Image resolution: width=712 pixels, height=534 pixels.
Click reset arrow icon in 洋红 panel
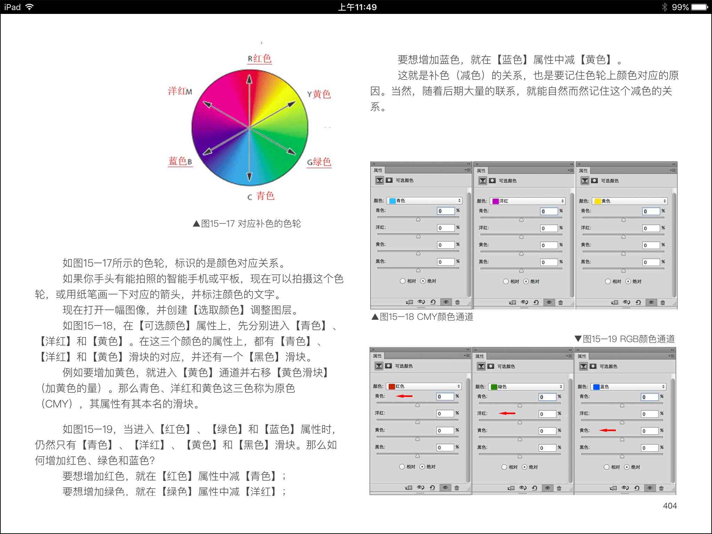(x=536, y=302)
